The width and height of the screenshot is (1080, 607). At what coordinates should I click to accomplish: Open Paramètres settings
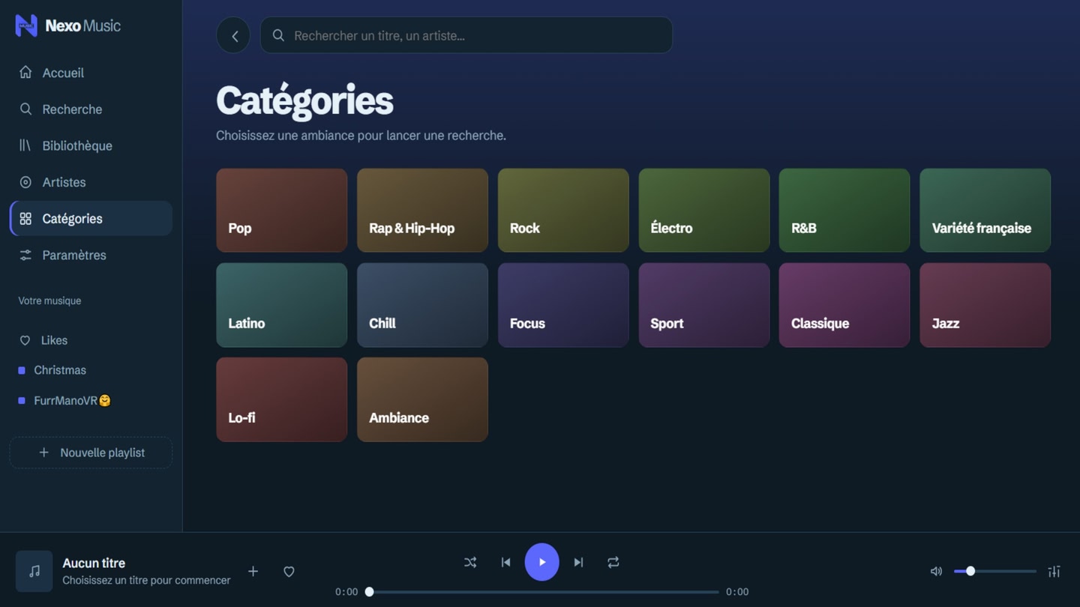click(91, 255)
